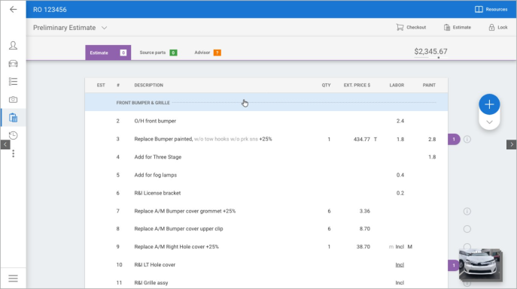
Task: Click the DESCRIPTION column header
Action: click(149, 85)
